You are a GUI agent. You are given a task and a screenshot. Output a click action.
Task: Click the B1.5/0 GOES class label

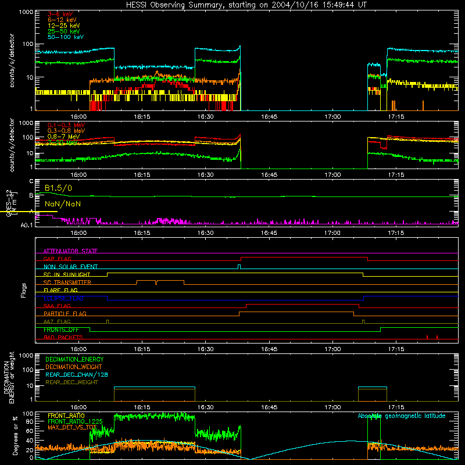point(58,188)
